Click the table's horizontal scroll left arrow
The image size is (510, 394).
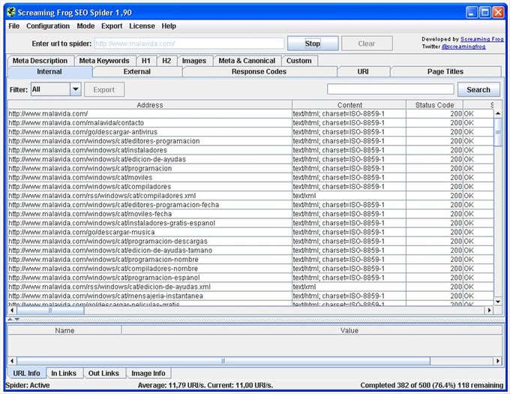pos(12,310)
